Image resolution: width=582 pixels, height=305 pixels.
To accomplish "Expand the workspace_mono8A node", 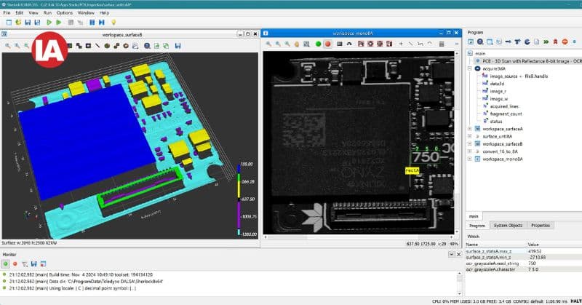I will click(470, 159).
